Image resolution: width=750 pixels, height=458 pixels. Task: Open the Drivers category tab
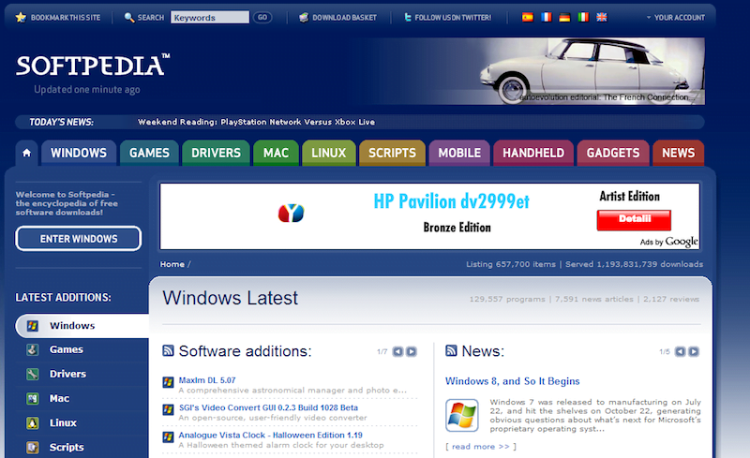pos(217,153)
